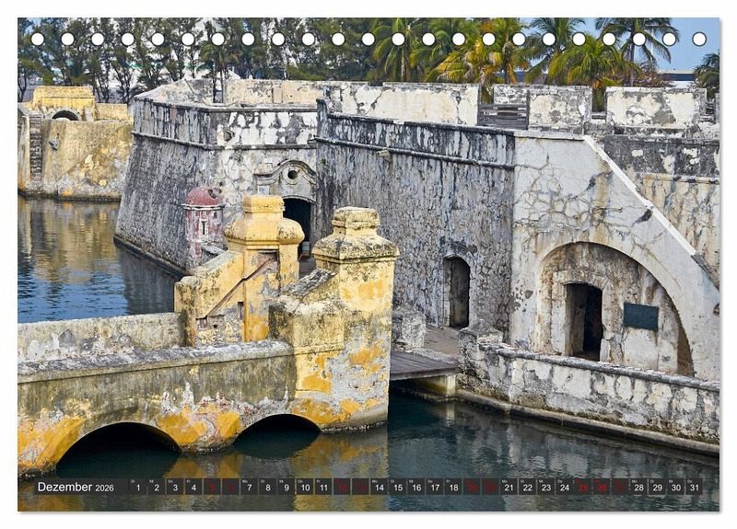Click day 30 in the calendar row
The image size is (737, 529).
675,487
